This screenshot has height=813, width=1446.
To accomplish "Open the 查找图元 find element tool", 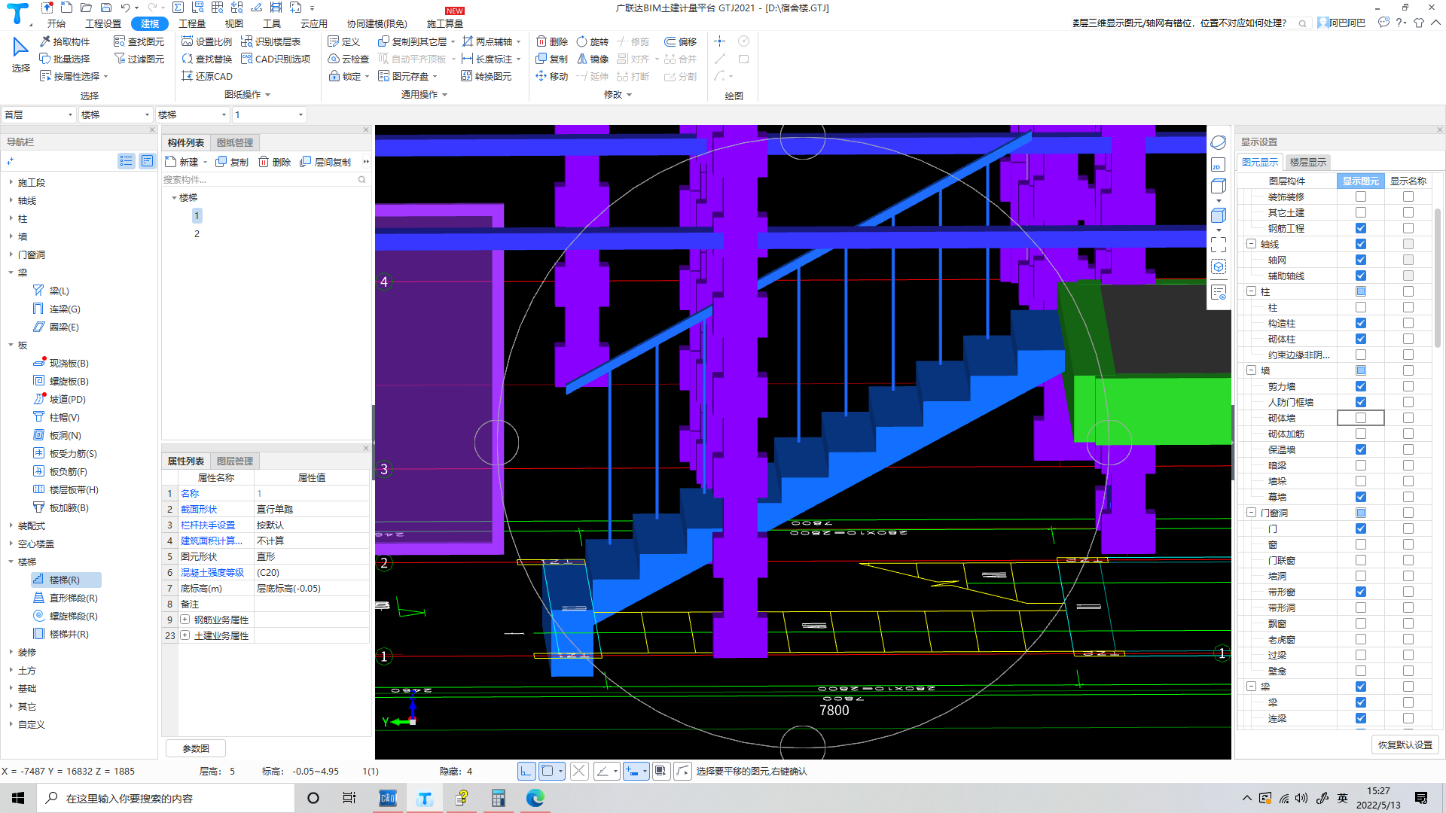I will point(139,41).
